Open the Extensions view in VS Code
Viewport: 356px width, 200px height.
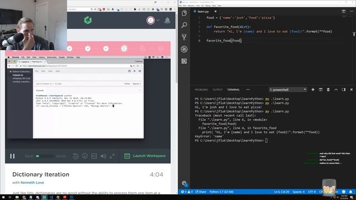point(184,61)
